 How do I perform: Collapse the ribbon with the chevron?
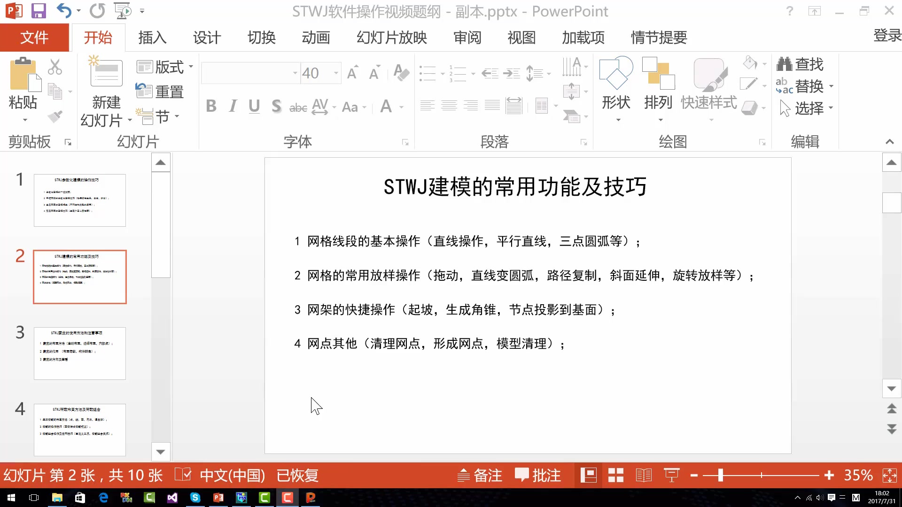point(889,142)
